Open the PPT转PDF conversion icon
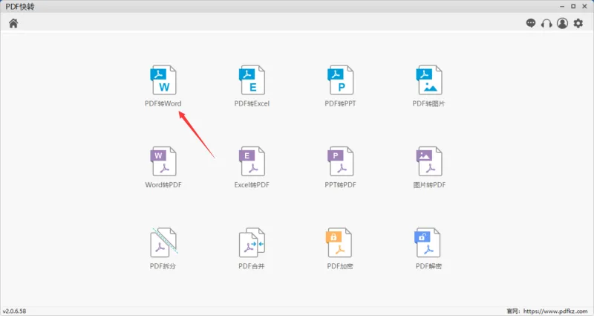594x316 pixels. pyautogui.click(x=341, y=161)
